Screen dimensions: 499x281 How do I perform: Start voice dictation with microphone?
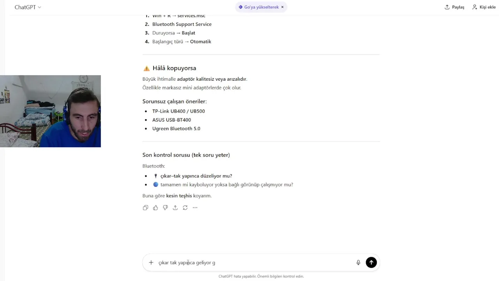tap(358, 263)
